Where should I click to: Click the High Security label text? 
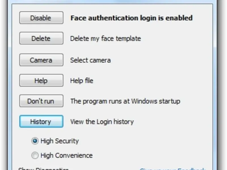pos(60,141)
